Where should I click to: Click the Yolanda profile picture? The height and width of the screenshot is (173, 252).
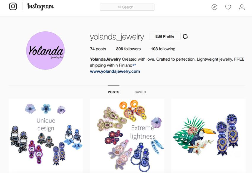tap(45, 51)
